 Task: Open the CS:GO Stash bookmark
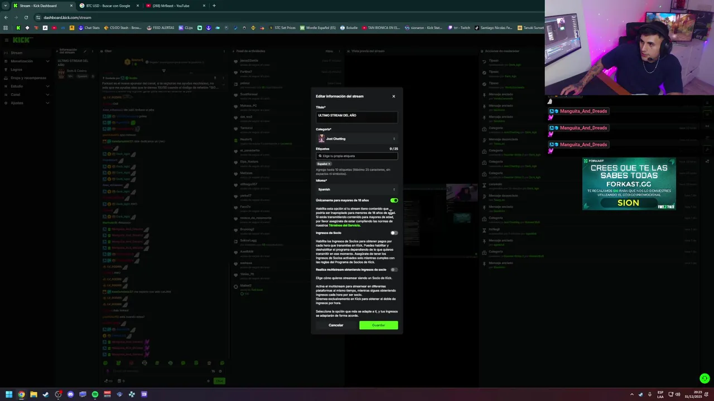(123, 27)
